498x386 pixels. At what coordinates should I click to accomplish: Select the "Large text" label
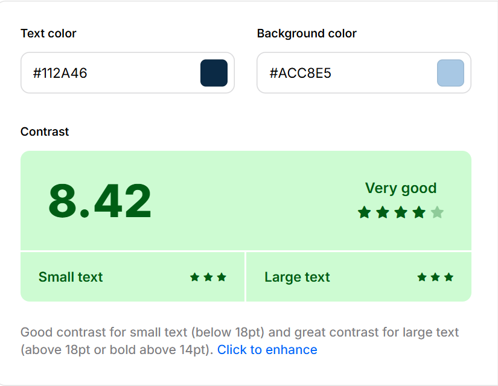pos(297,277)
